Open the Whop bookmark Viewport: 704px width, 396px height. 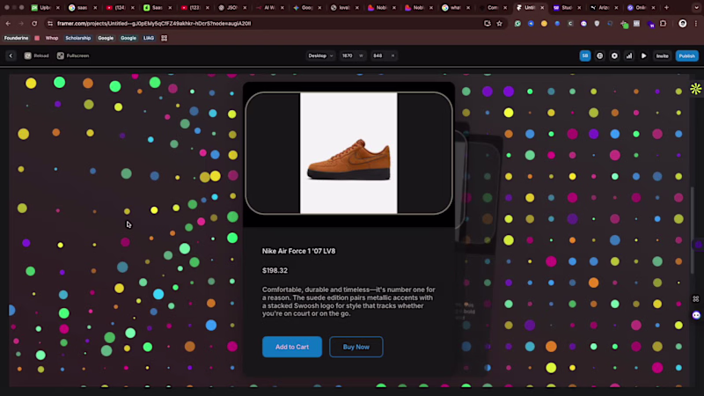point(52,38)
